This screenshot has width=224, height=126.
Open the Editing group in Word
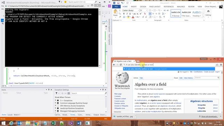(208, 13)
